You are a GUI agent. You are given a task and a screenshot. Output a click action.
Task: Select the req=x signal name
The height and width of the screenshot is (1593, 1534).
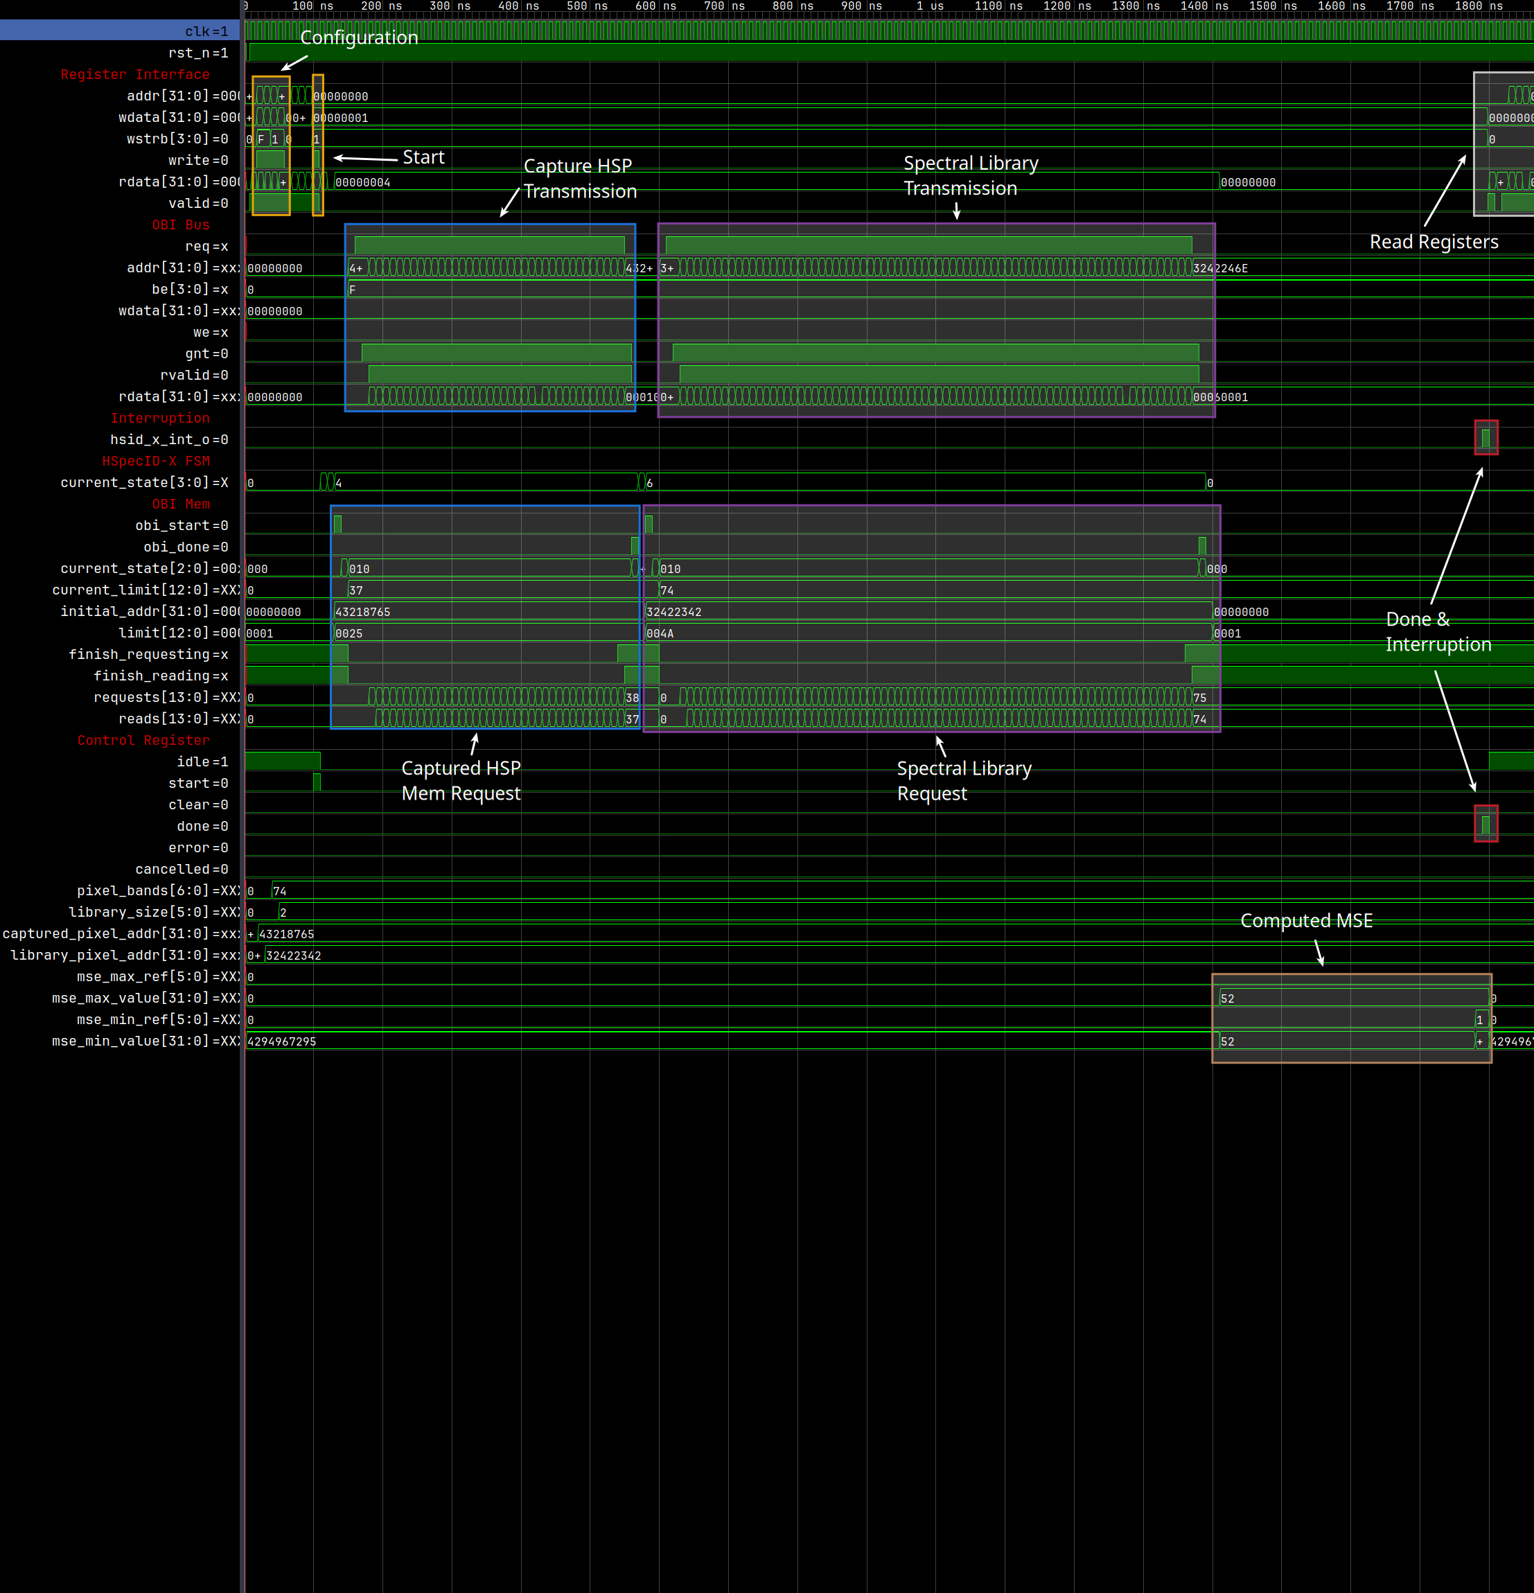coord(206,246)
